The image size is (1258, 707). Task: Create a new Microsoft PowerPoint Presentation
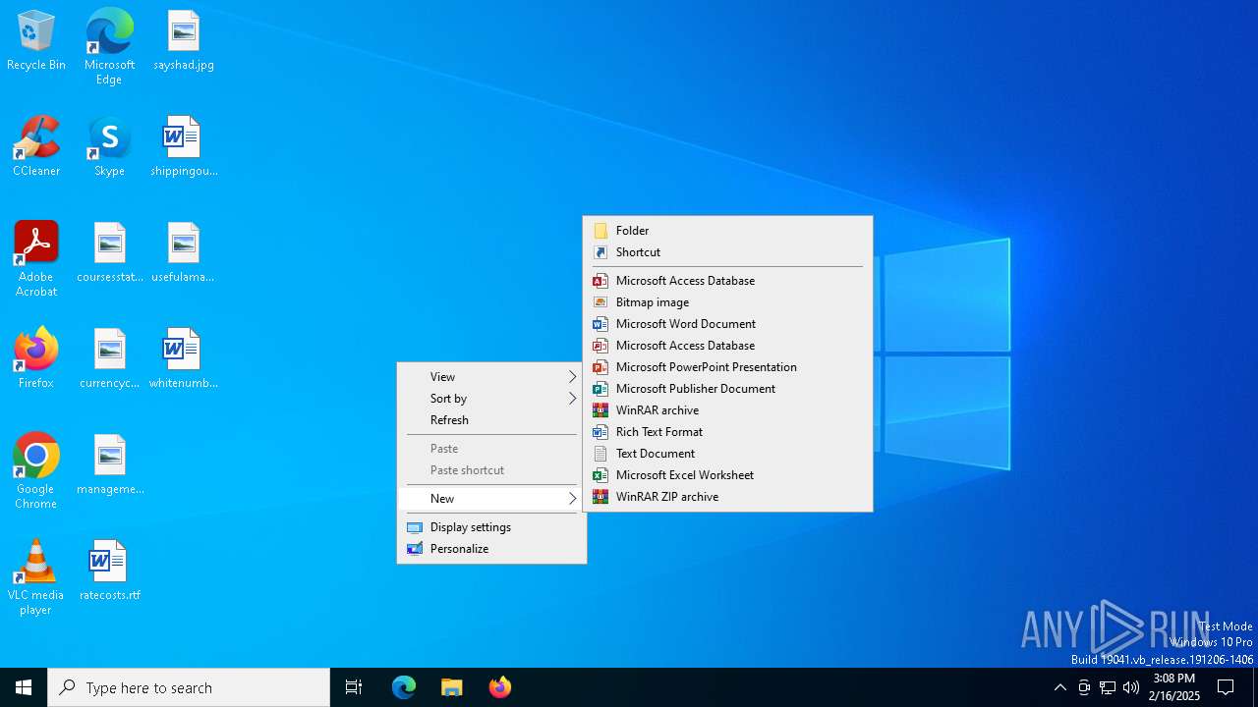(727, 367)
